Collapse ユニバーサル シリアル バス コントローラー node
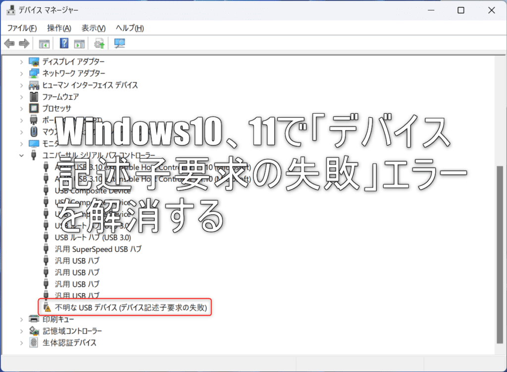The image size is (507, 372). pos(21,156)
